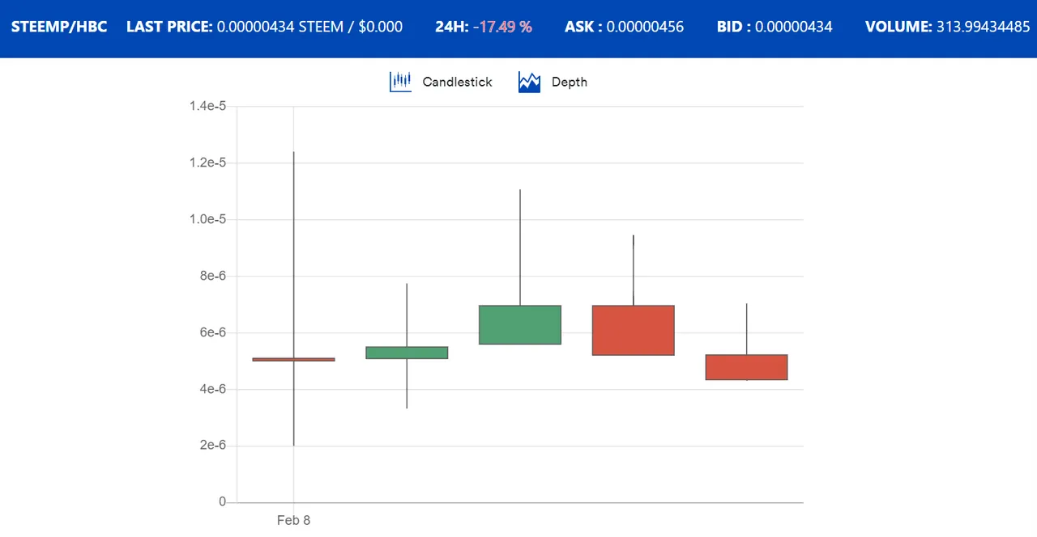The width and height of the screenshot is (1037, 537).
Task: Click the 0 y-axis label
Action: click(223, 502)
